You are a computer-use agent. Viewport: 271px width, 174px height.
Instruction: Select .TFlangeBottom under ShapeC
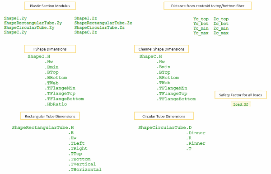click(x=176, y=99)
